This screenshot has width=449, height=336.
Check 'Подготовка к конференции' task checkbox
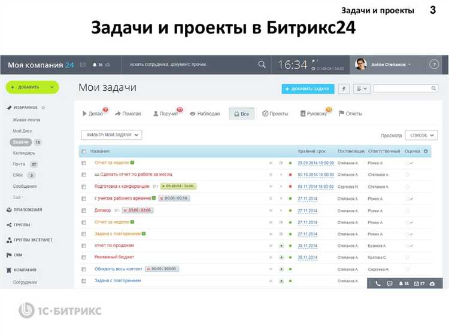[84, 187]
